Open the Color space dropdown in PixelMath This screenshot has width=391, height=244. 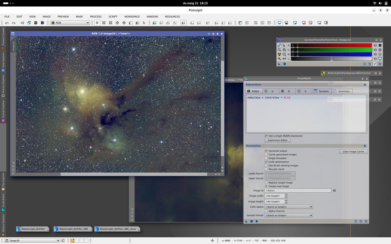point(289,207)
